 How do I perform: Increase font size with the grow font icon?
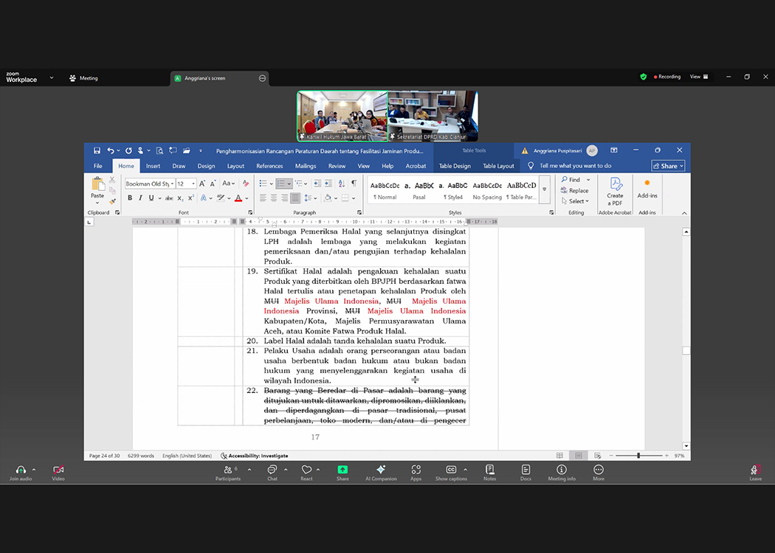tap(202, 184)
